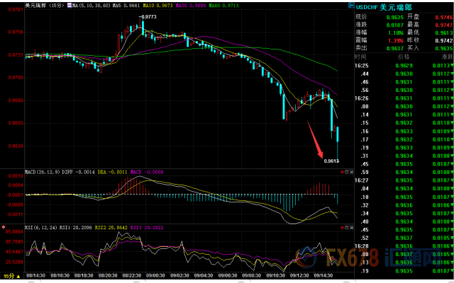Click the blue panel toggle icon beside USDCHF
Viewport: 454px width, 283px height.
(350, 4)
